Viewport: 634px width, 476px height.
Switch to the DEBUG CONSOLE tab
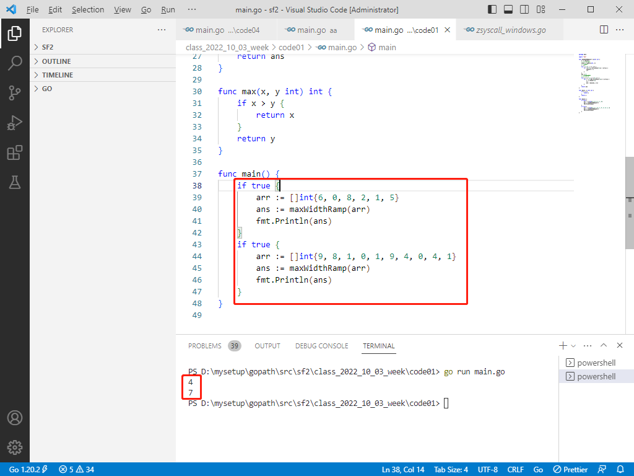(321, 346)
